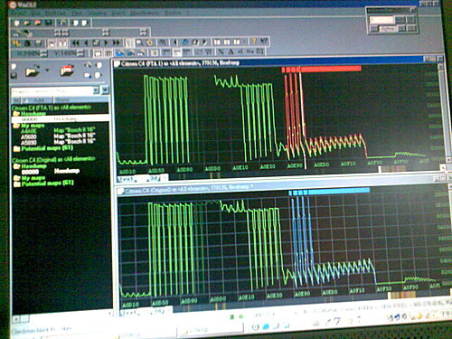Open the dropdown arrow beside the project folder icon
Viewport: 452px width, 339px height.
tap(47, 70)
